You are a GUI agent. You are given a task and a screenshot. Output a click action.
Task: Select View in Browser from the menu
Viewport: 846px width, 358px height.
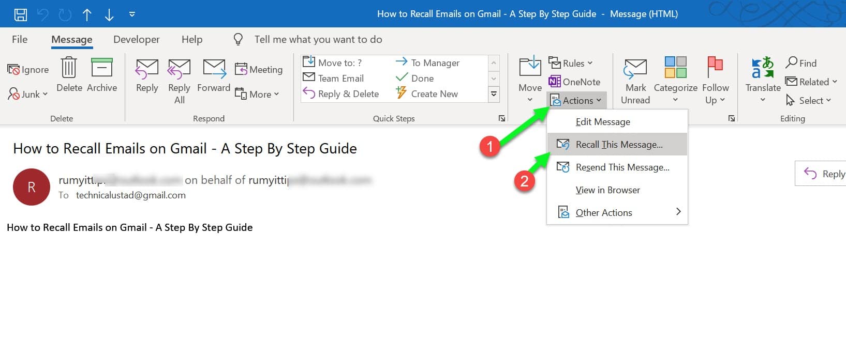pos(617,190)
